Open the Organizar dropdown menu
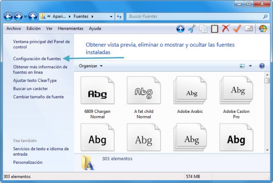Screen dimensions: 273x183 [91, 66]
